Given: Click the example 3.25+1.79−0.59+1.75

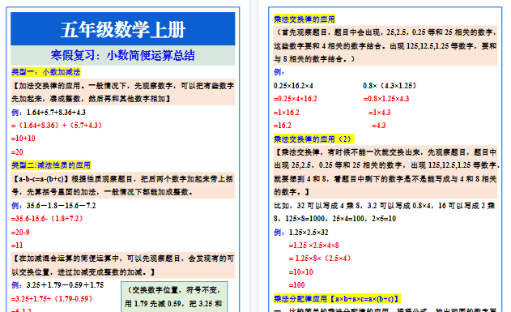Looking at the screenshot, I should click(x=65, y=285).
